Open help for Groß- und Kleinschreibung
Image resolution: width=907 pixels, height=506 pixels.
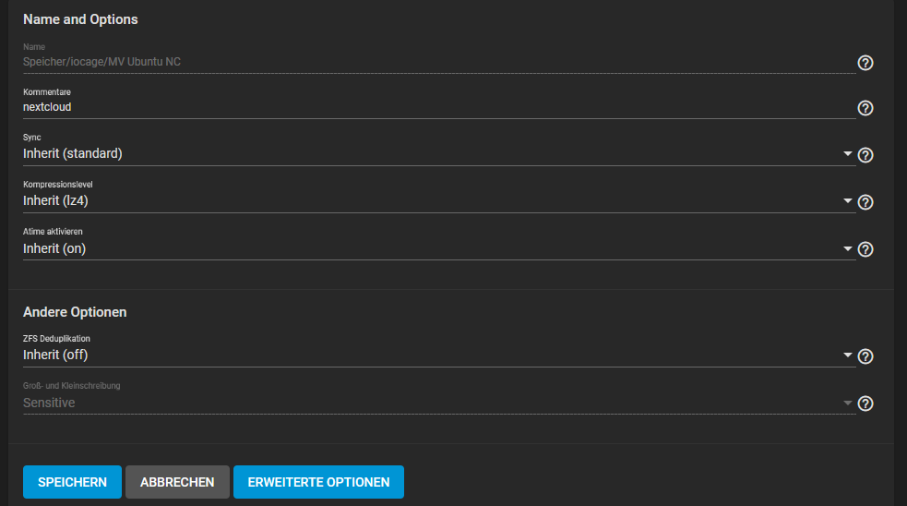(x=865, y=404)
